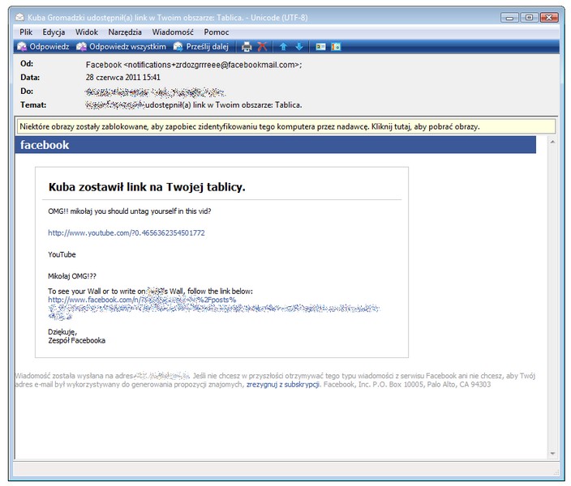Open the youtube.com link in the email

tap(126, 232)
